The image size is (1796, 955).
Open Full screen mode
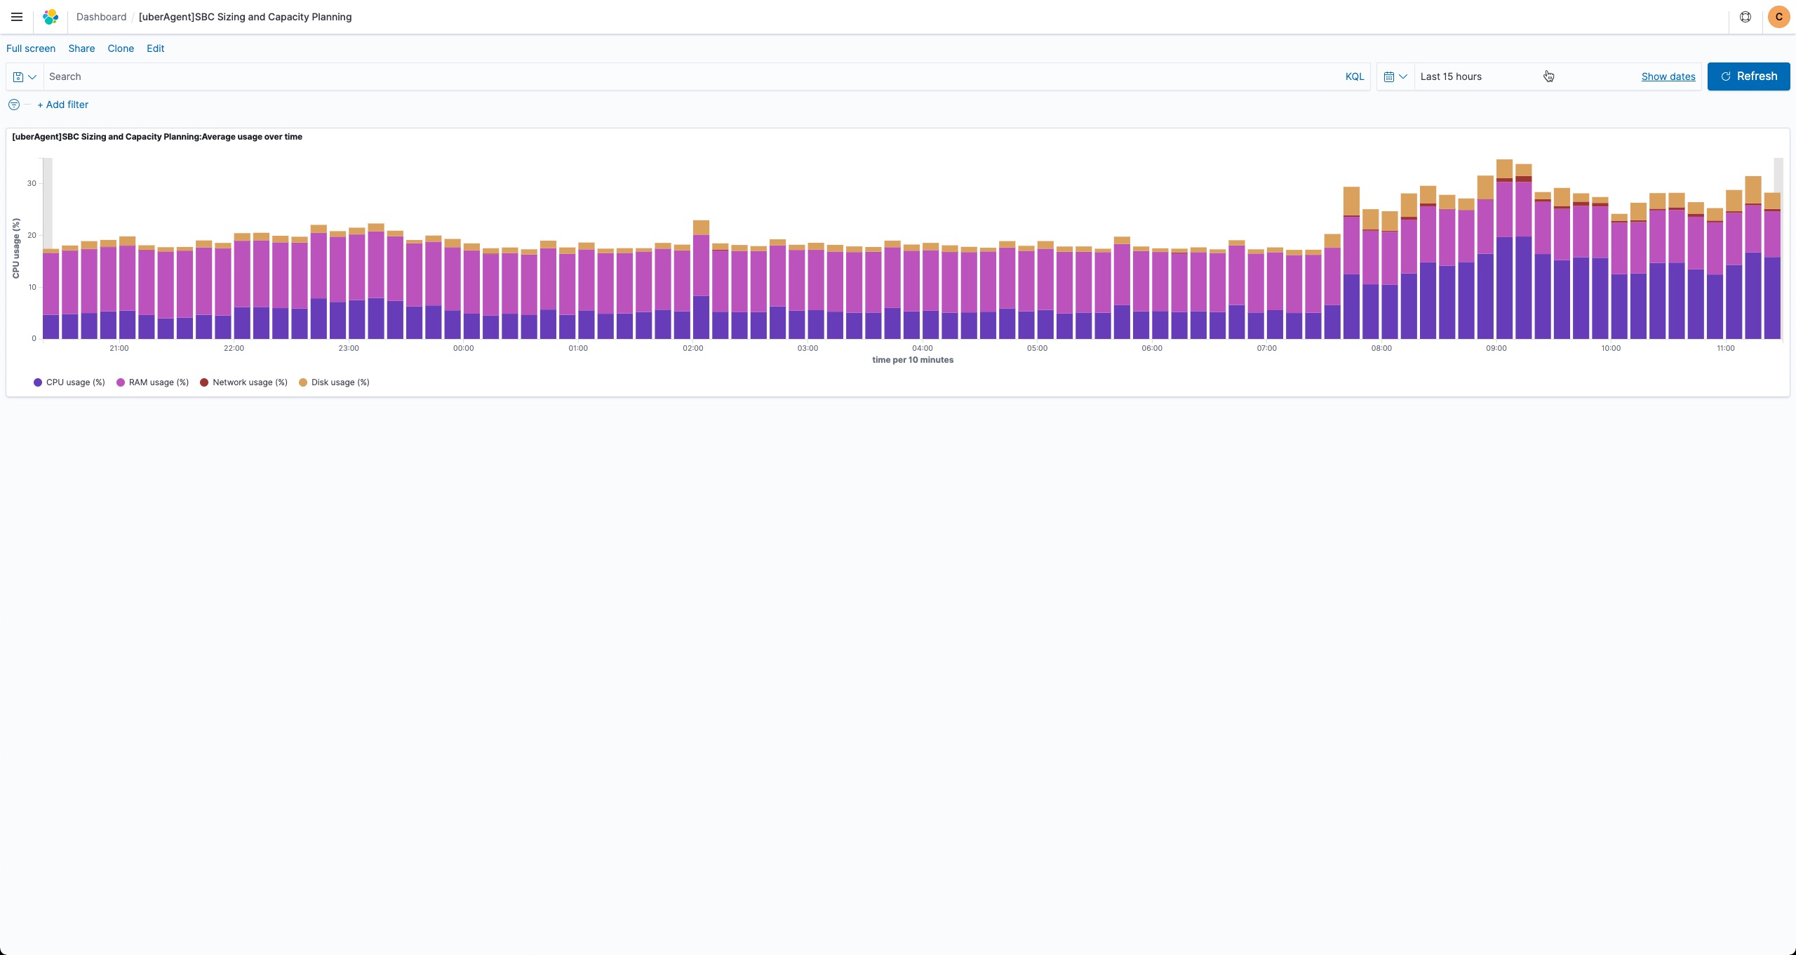(x=31, y=48)
